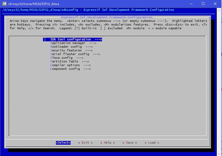Screen dimensions: 222x156
Task: Open the Alexa config submenu
Action: click(x=67, y=58)
